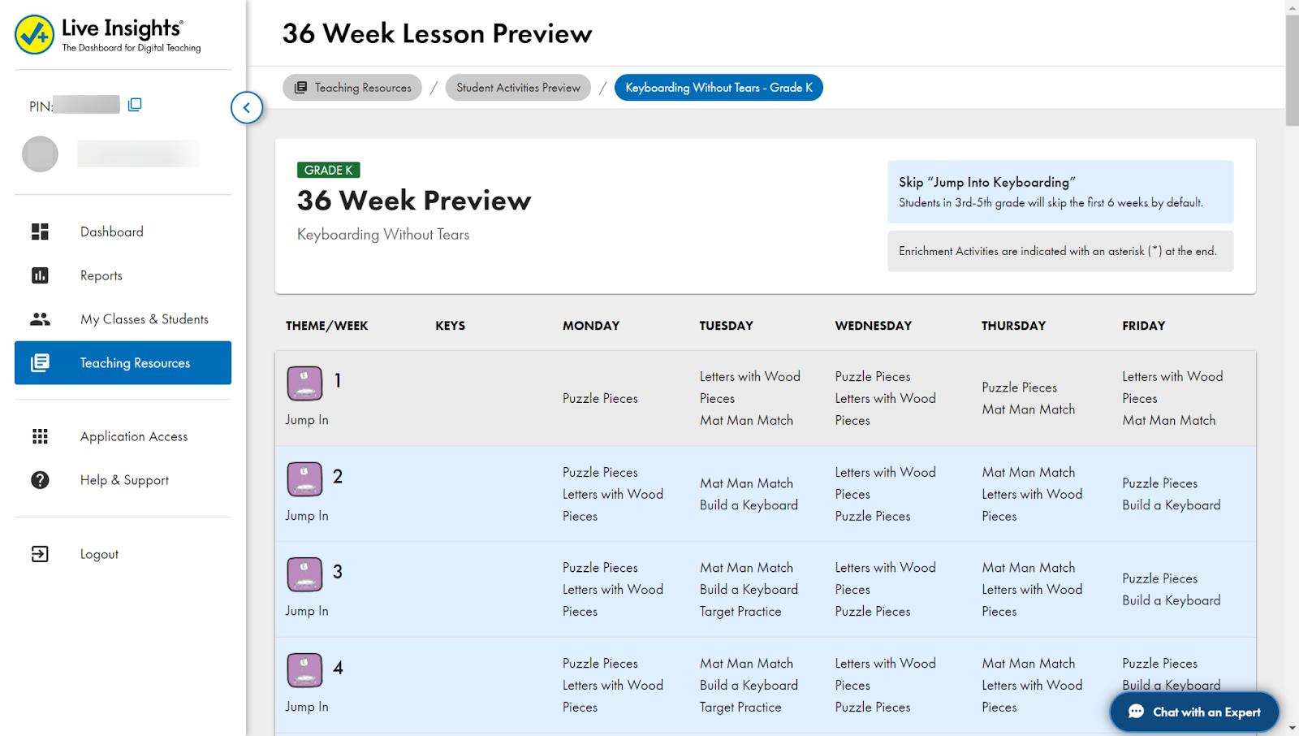Click the Help & Support question mark icon
The image size is (1299, 736).
(x=40, y=480)
